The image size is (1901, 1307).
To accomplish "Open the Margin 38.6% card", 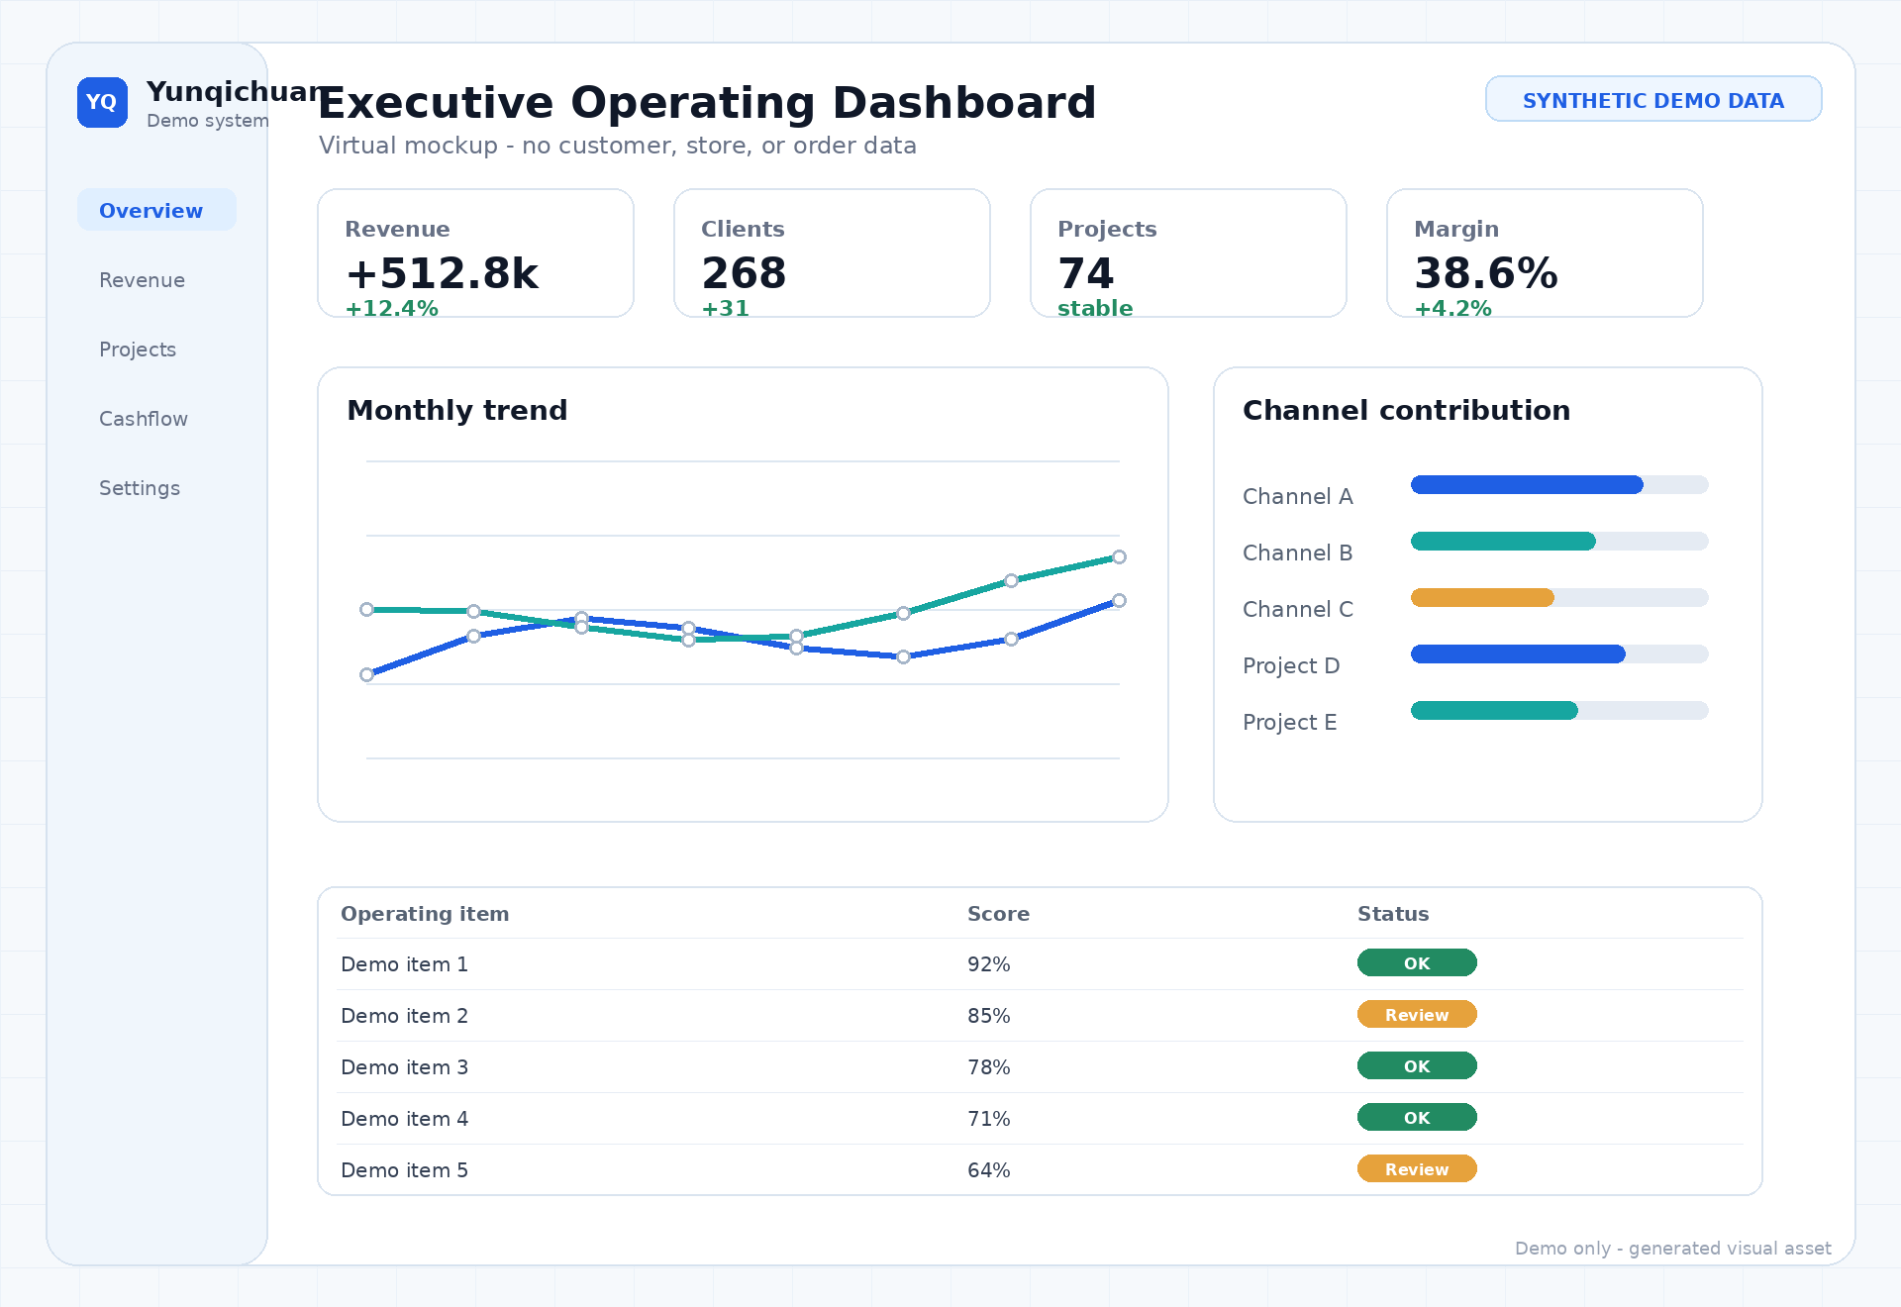I will point(1545,253).
